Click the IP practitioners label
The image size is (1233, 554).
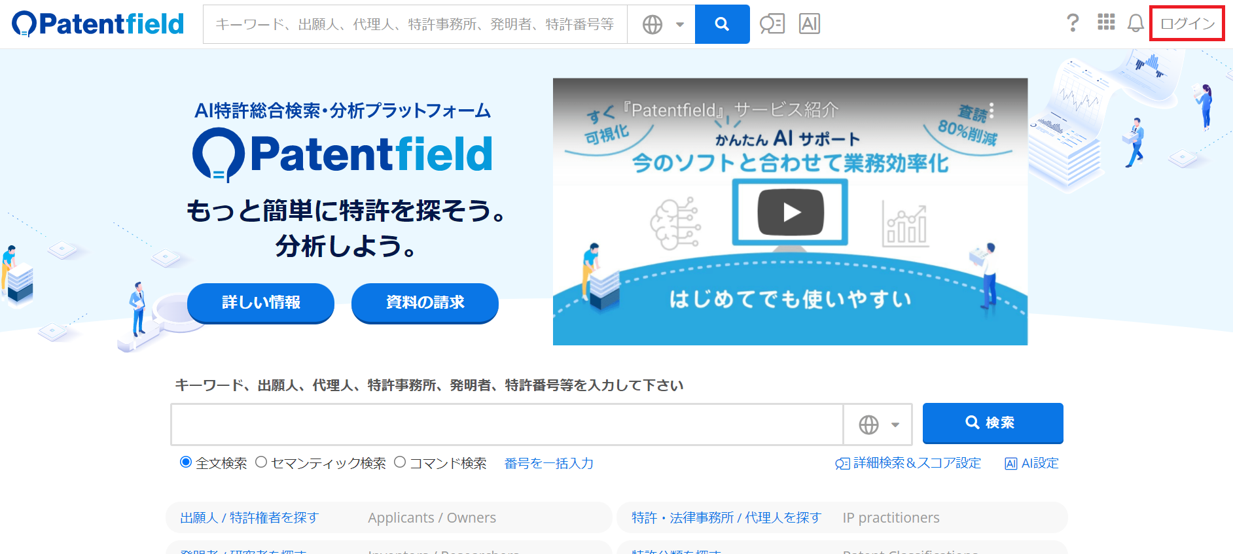pyautogui.click(x=891, y=517)
